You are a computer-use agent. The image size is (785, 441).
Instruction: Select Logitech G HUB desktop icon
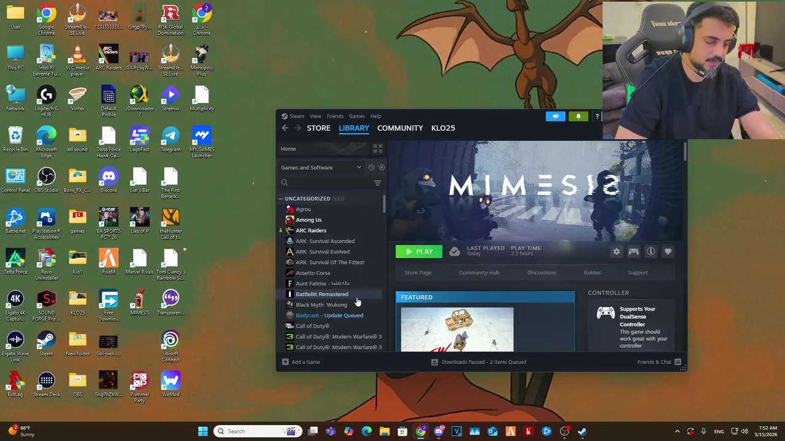pos(47,101)
